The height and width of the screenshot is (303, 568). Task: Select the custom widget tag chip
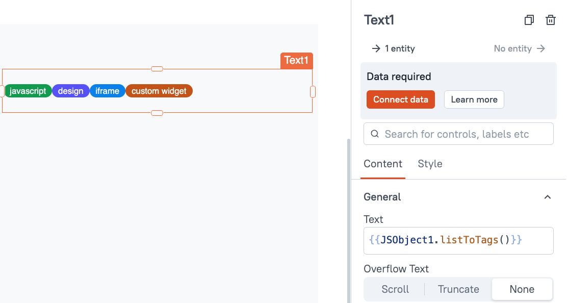[x=159, y=91]
